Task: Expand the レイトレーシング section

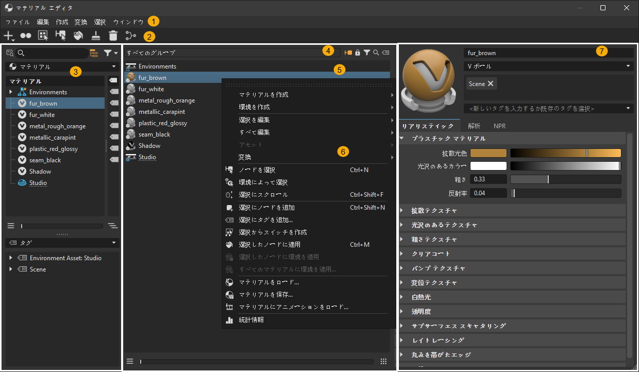Action: (x=402, y=340)
